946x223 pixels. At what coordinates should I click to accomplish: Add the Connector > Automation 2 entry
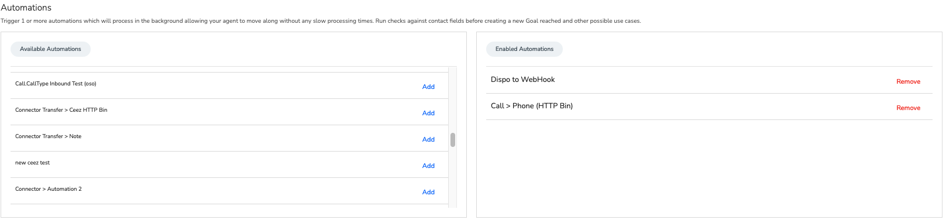(428, 192)
